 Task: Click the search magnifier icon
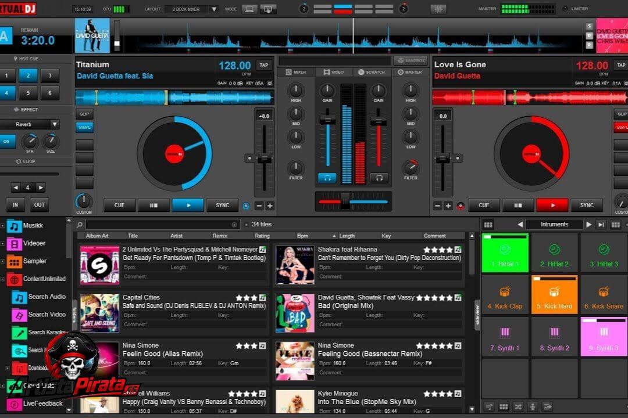80,225
